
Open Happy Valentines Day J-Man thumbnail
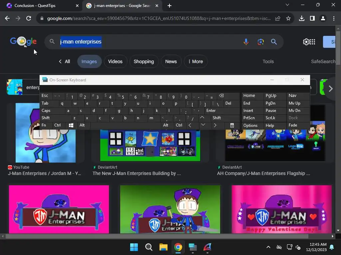[x=282, y=209]
